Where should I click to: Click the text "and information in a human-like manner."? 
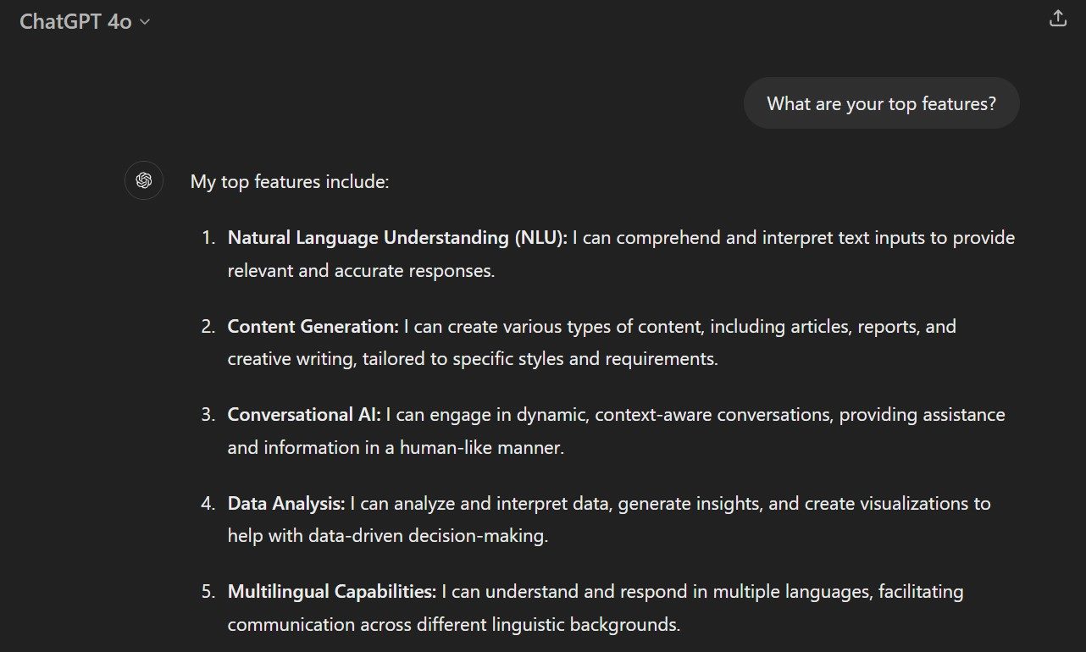click(x=396, y=447)
